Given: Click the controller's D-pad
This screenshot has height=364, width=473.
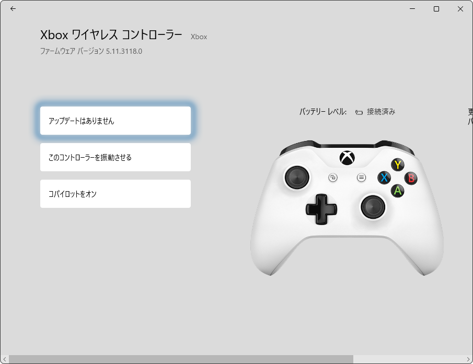Looking at the screenshot, I should click(321, 209).
